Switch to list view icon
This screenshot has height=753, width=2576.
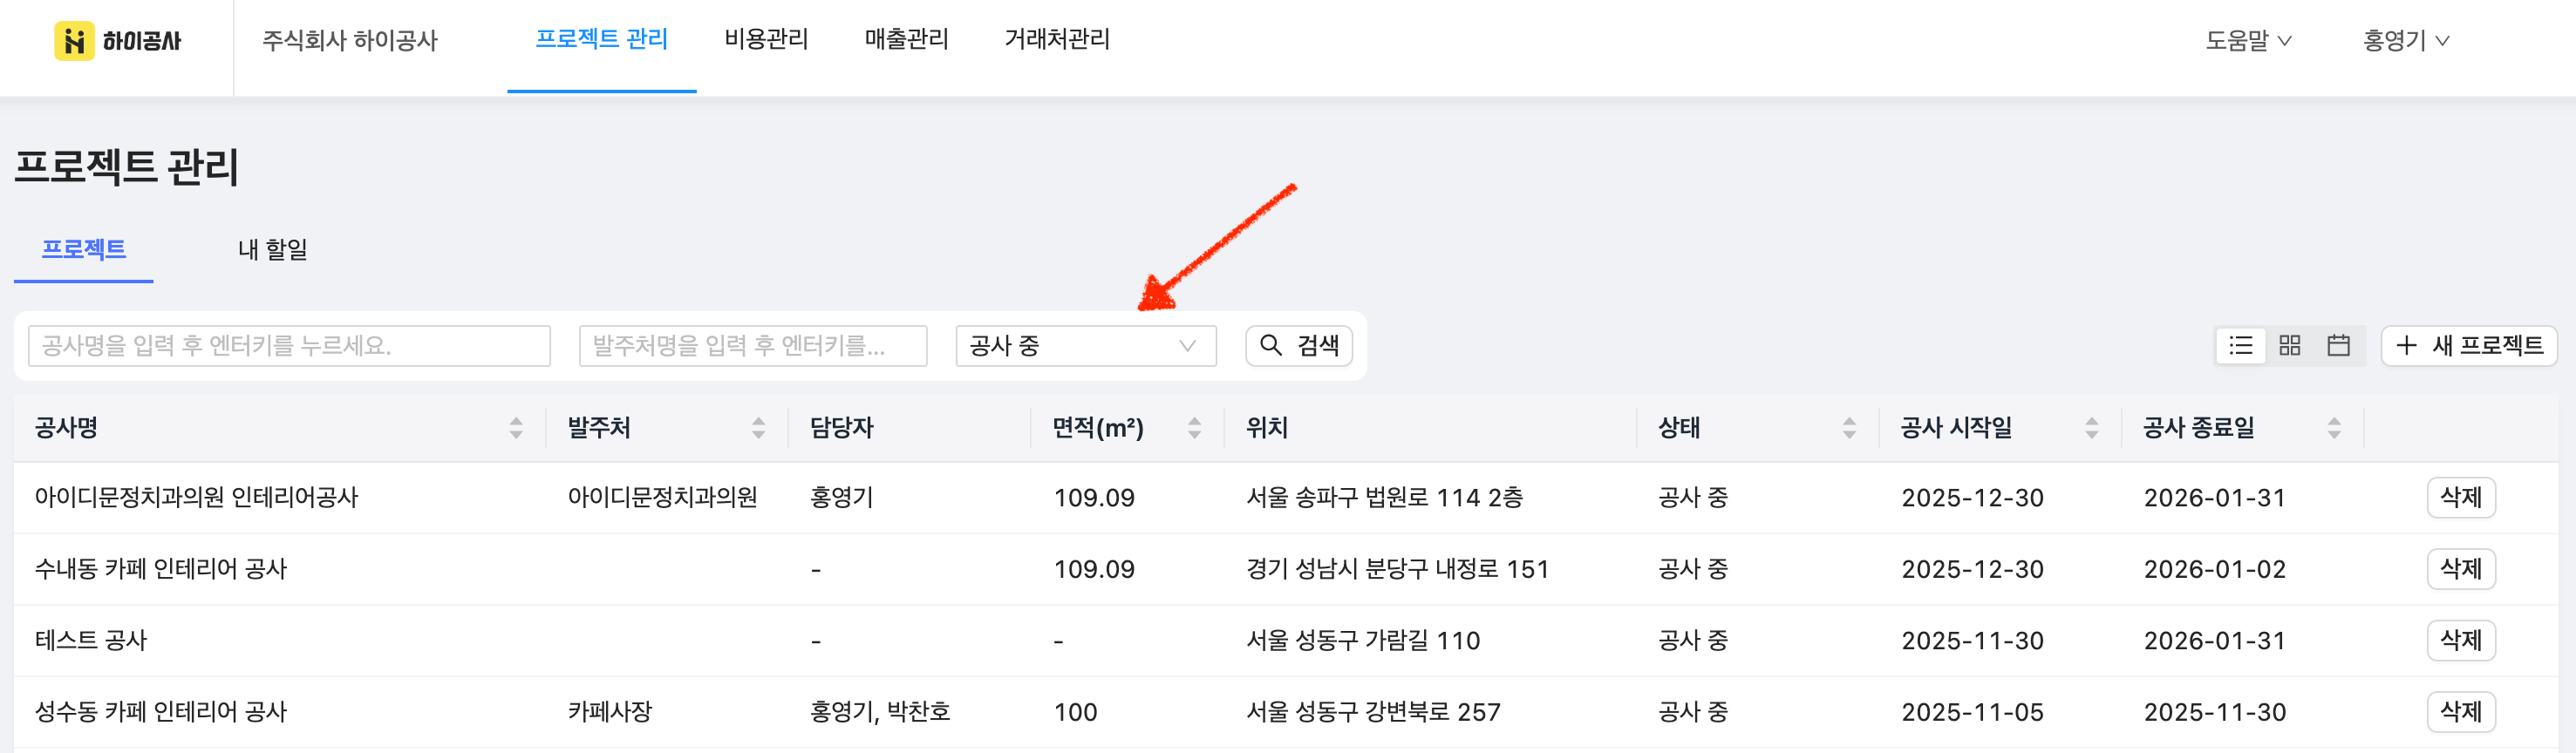(2241, 346)
